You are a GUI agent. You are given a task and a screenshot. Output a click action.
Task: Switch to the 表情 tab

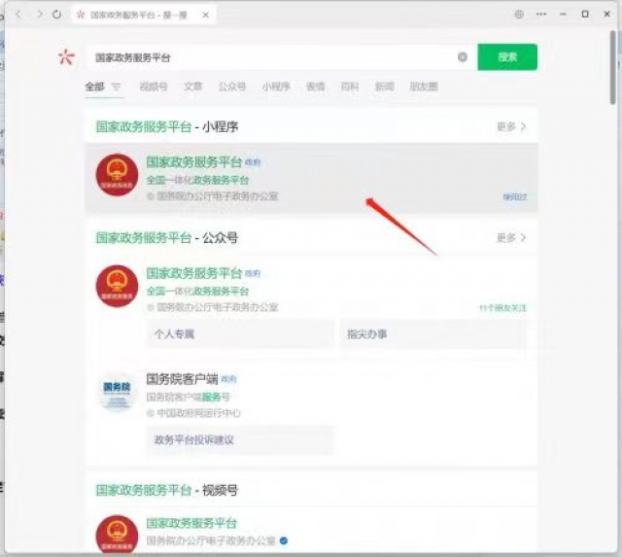click(315, 87)
